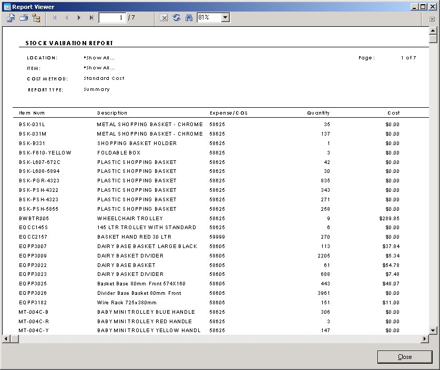The height and width of the screenshot is (370, 440).
Task: Click the Print Report icon
Action: tap(24, 18)
